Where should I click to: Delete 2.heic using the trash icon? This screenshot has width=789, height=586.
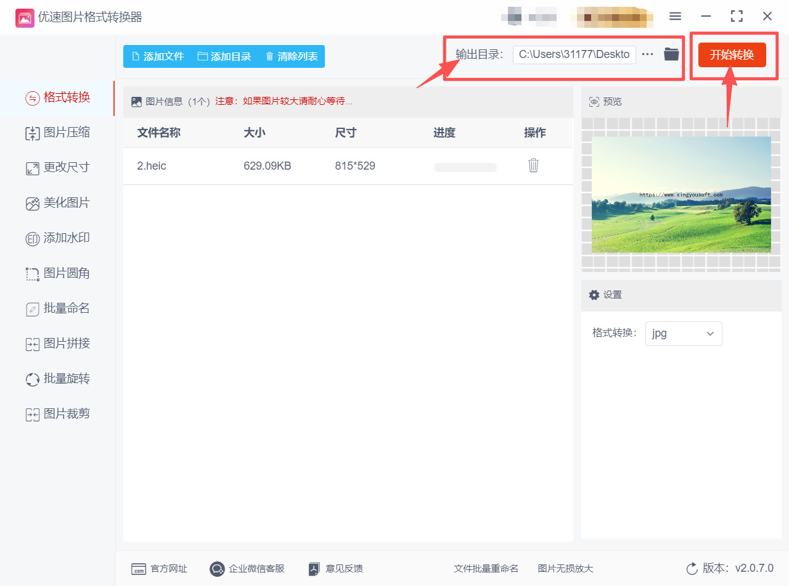(x=533, y=165)
